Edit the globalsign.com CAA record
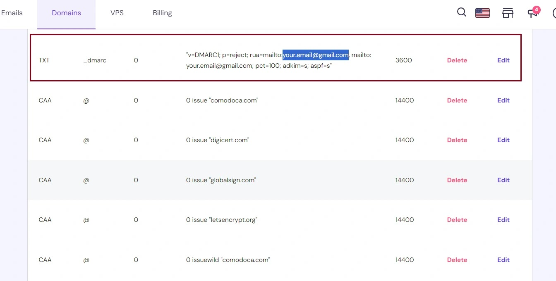Image resolution: width=556 pixels, height=281 pixels. tap(503, 180)
